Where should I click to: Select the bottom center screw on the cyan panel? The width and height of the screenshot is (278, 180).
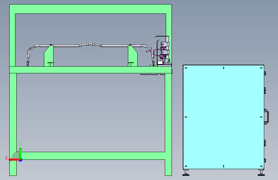coord(223,166)
